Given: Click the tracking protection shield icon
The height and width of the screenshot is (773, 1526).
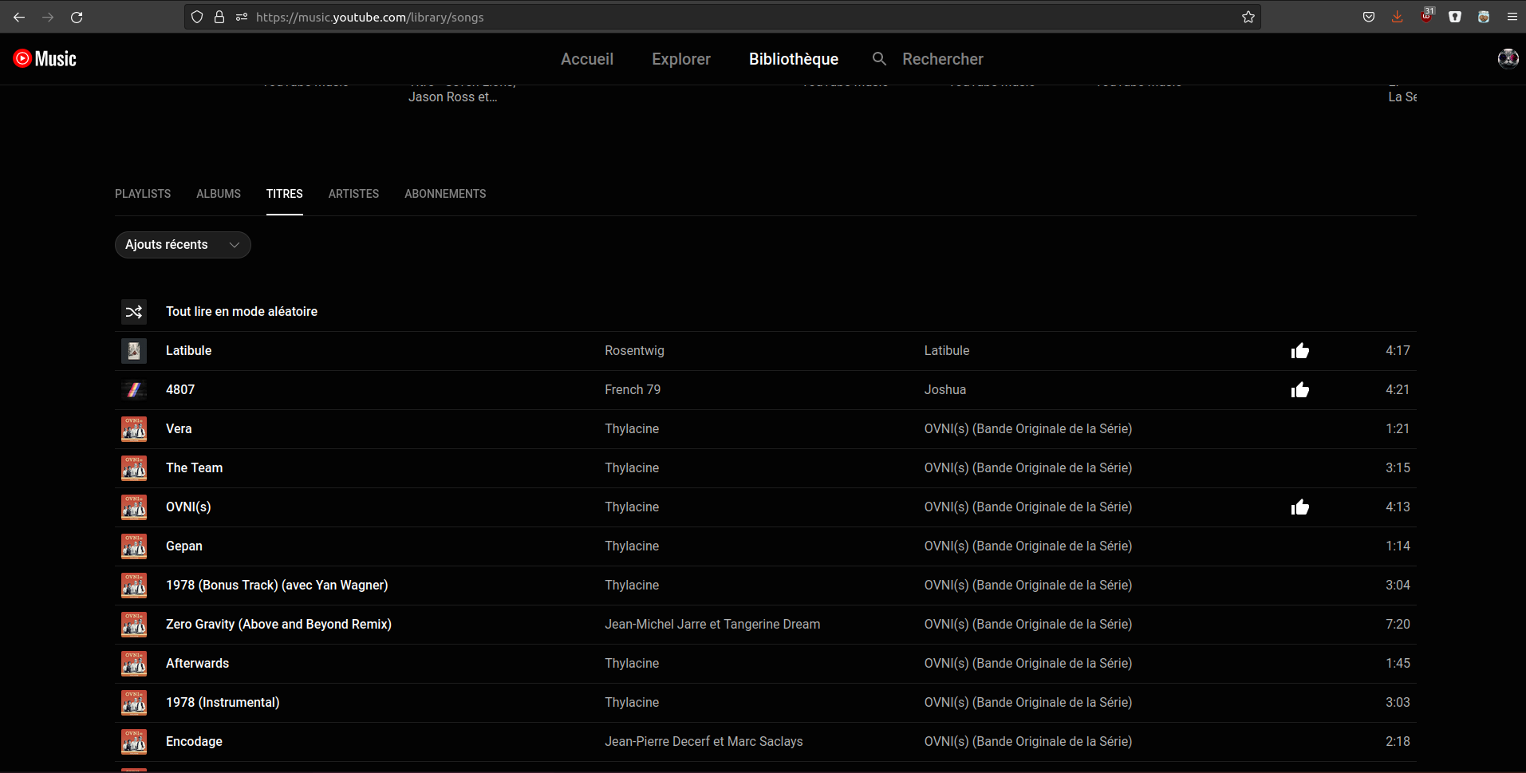Looking at the screenshot, I should click(197, 17).
